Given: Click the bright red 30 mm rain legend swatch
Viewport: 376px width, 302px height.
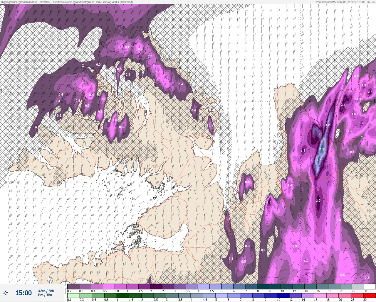Looking at the screenshot, I should point(370,295).
